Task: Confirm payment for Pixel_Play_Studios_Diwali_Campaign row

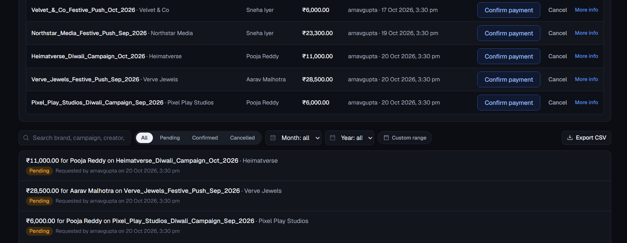Action: (x=508, y=103)
